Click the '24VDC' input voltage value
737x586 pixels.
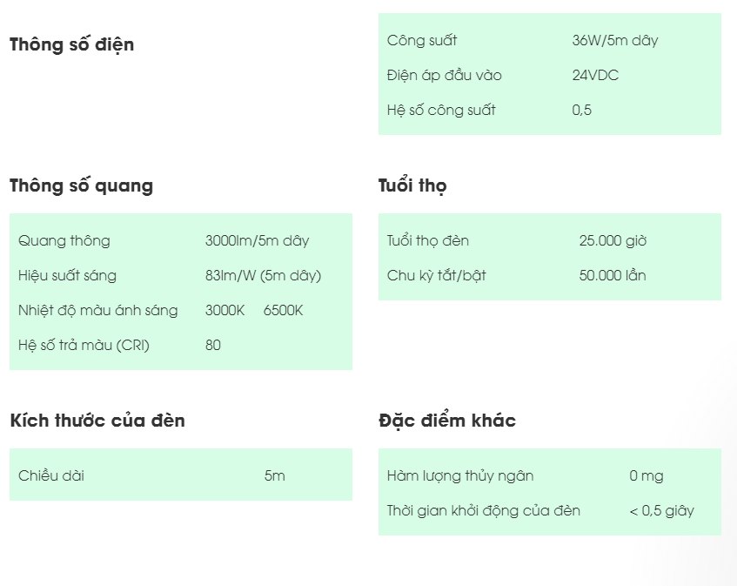click(595, 75)
